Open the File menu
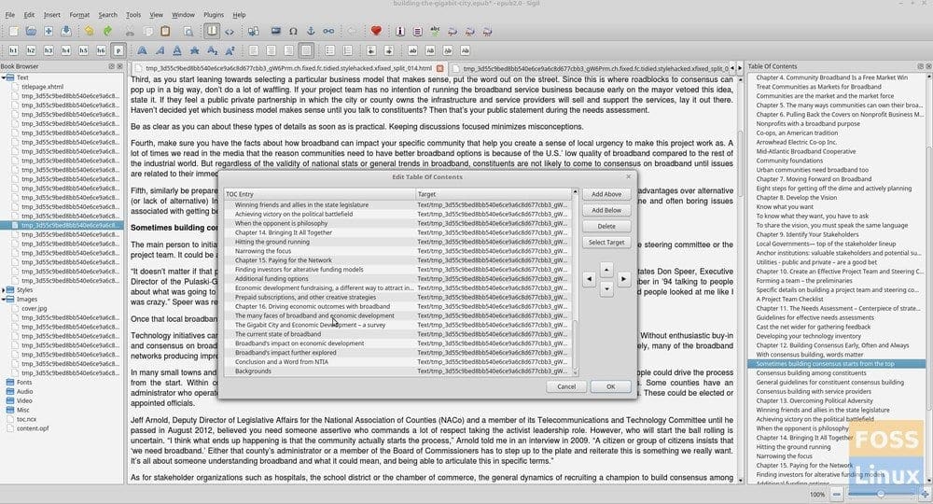This screenshot has width=933, height=504. tap(10, 15)
